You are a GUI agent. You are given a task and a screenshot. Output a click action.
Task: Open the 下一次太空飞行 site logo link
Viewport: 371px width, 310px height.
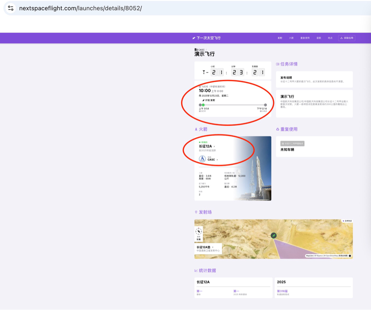pyautogui.click(x=206, y=38)
